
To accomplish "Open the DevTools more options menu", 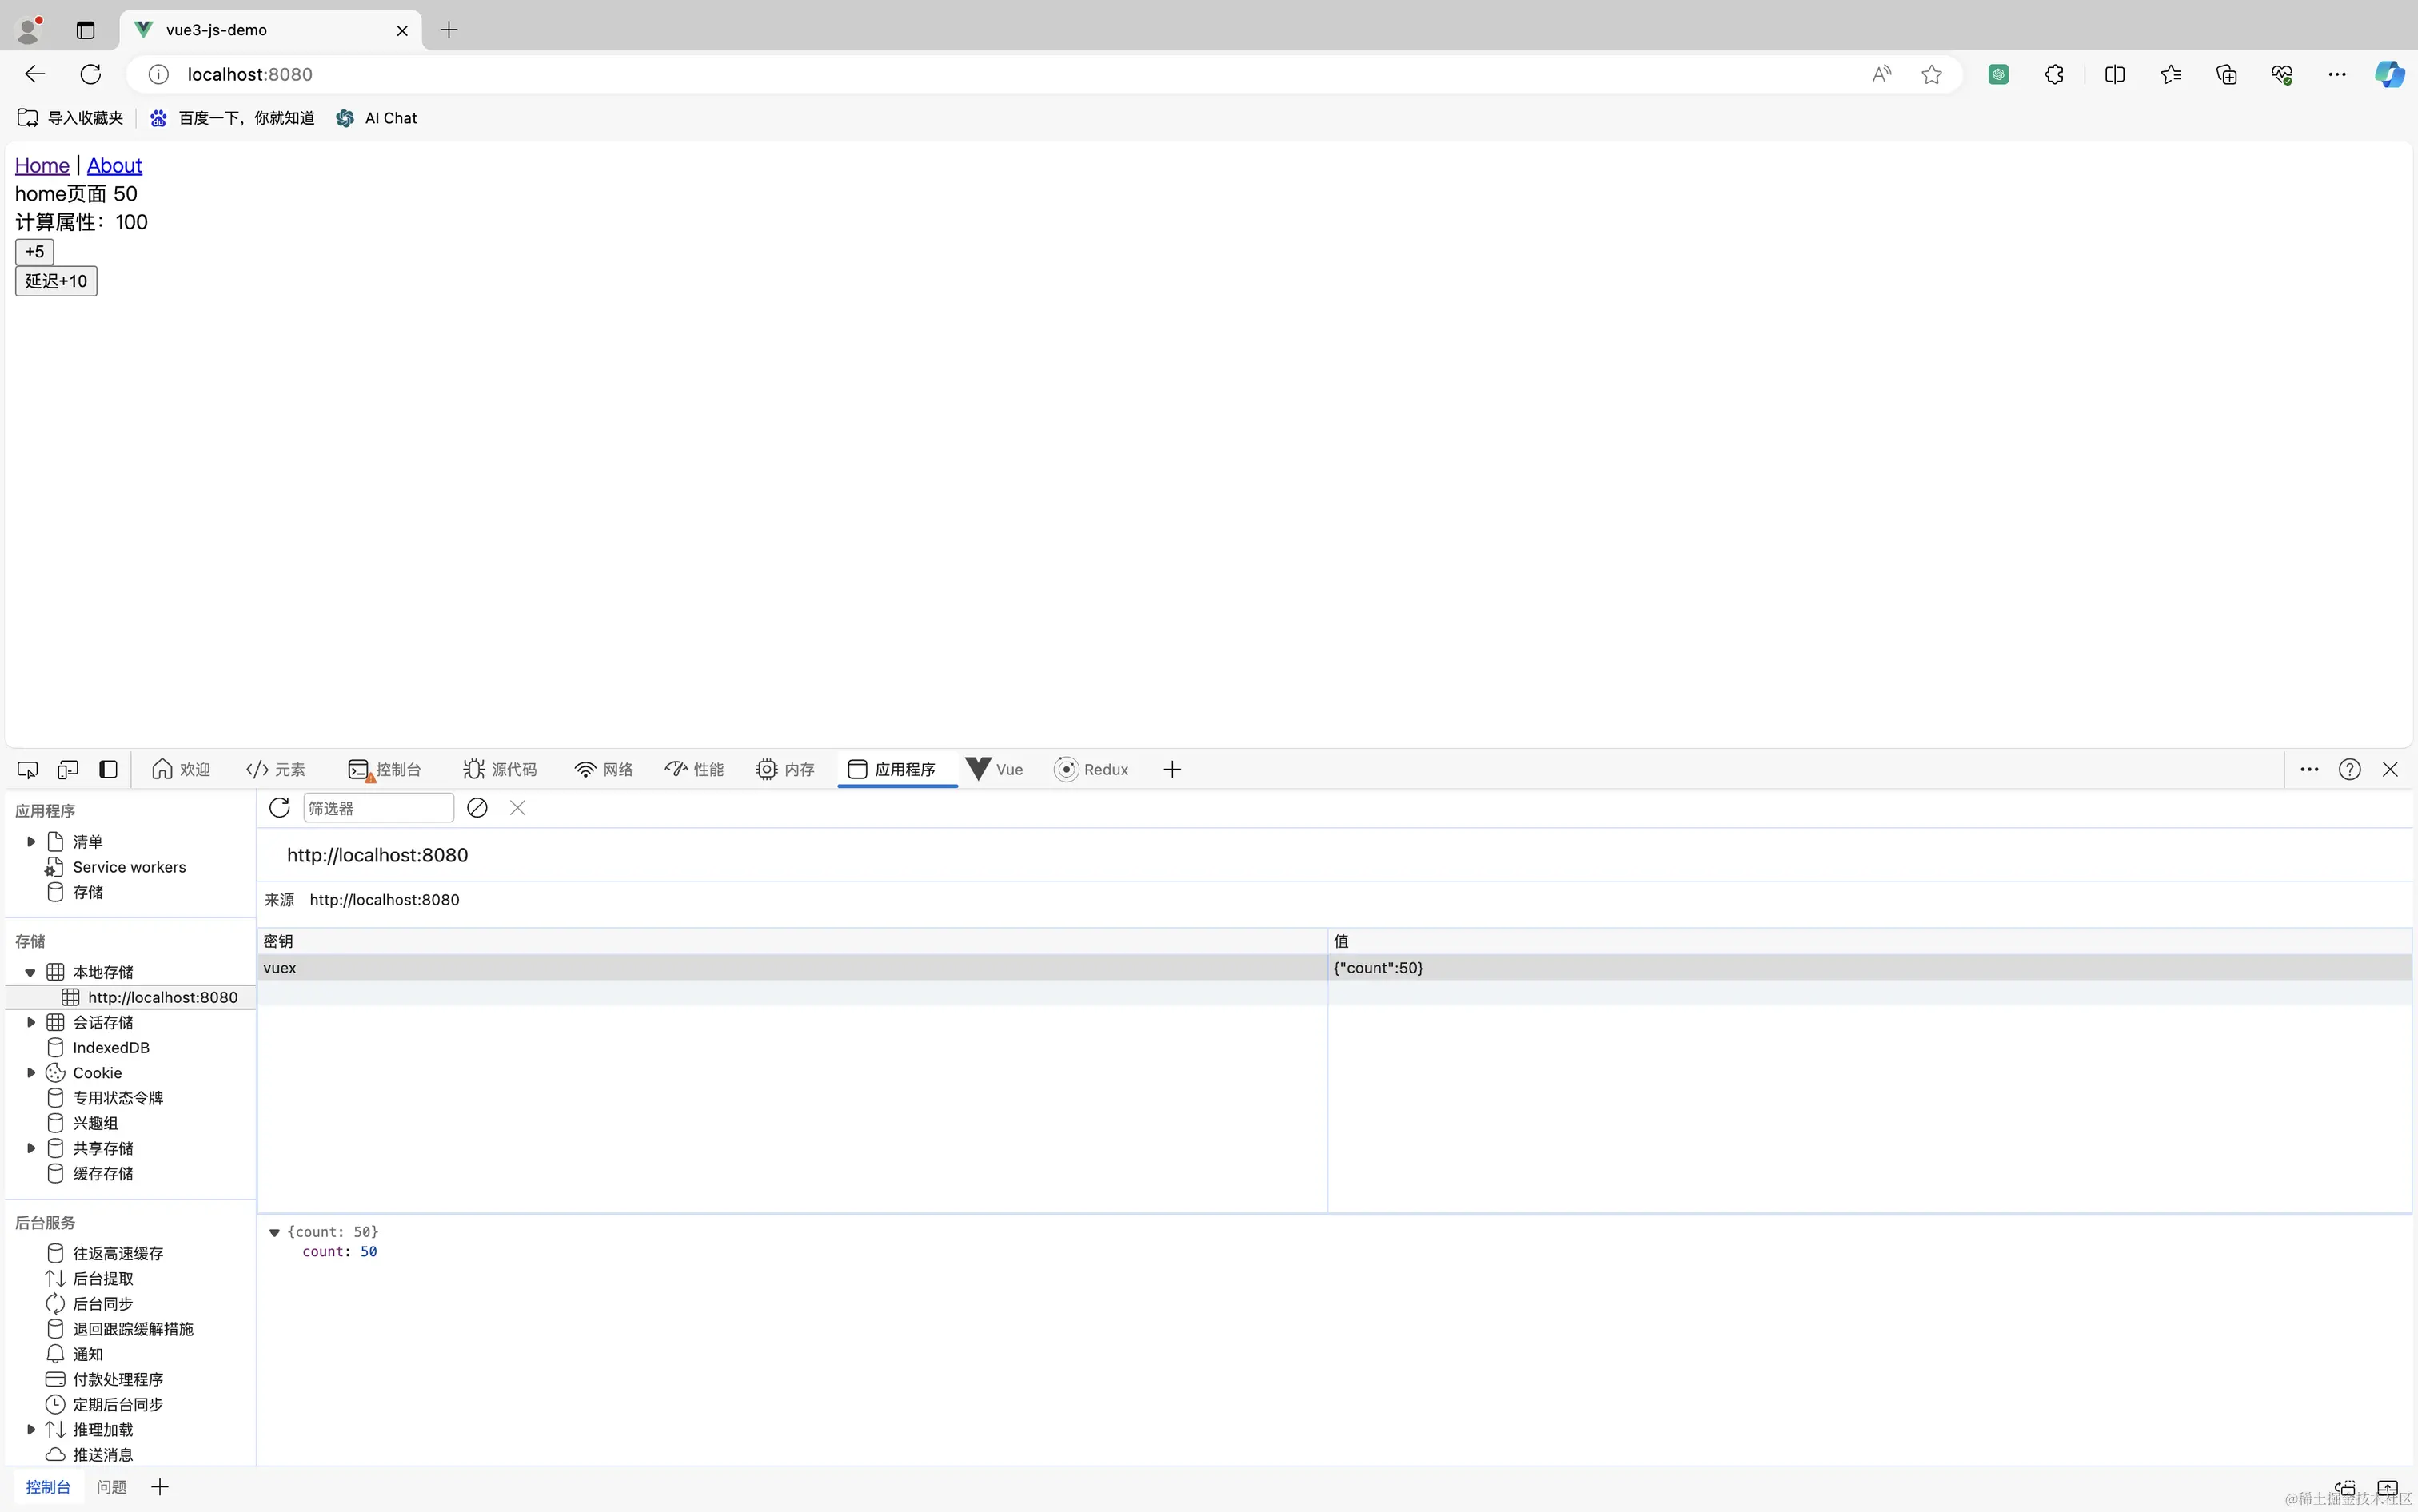I will pyautogui.click(x=2309, y=769).
